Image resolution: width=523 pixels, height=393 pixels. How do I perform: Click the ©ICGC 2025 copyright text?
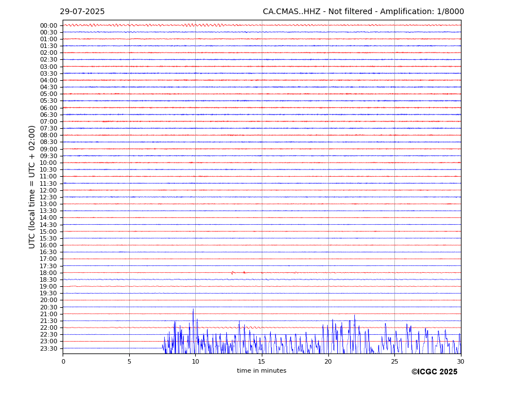click(434, 372)
